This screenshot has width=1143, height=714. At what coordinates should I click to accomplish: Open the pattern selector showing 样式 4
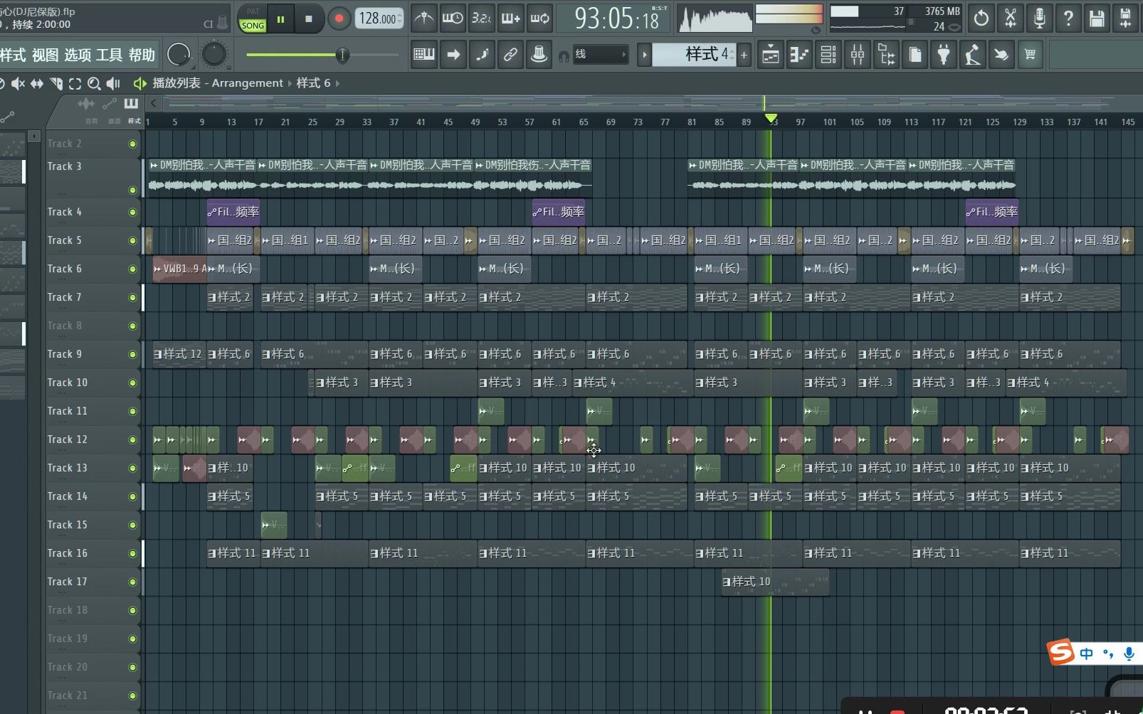coord(693,54)
